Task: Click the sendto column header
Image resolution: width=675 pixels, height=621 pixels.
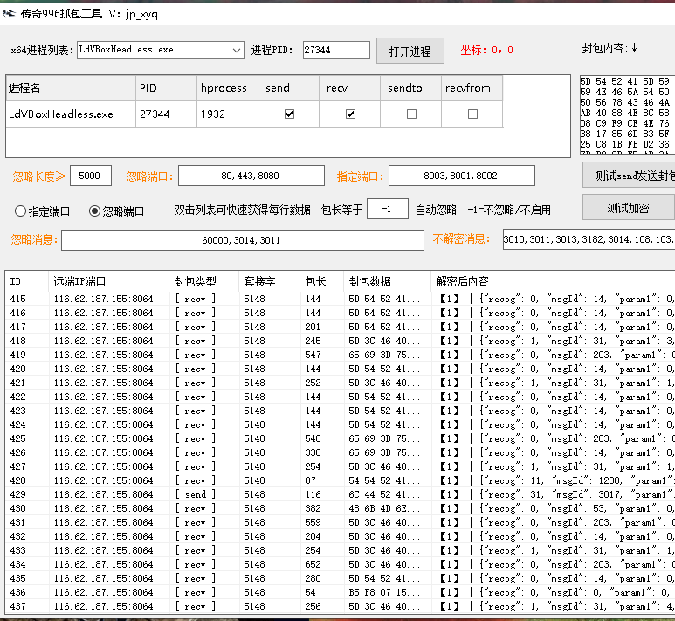Action: click(410, 88)
